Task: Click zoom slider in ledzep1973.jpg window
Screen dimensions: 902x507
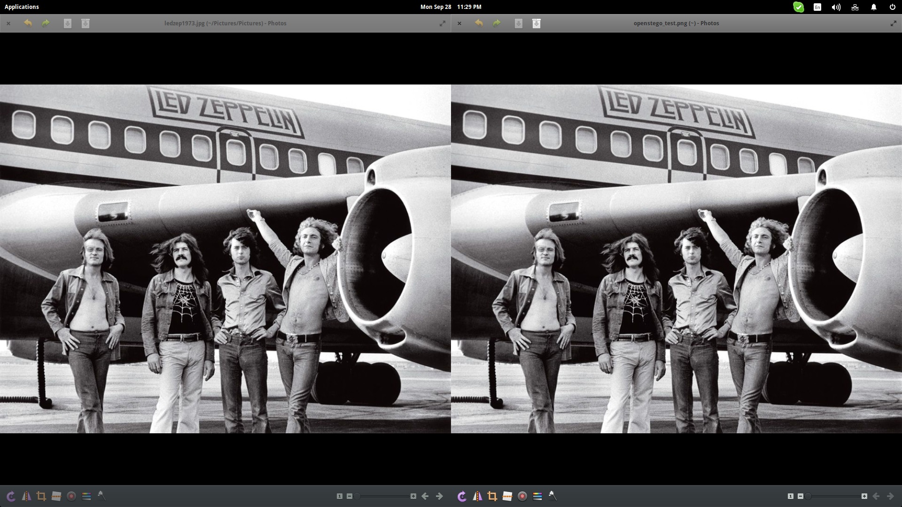Action: pyautogui.click(x=381, y=496)
